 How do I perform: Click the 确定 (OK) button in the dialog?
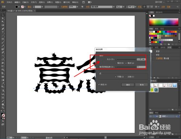click(x=128, y=85)
